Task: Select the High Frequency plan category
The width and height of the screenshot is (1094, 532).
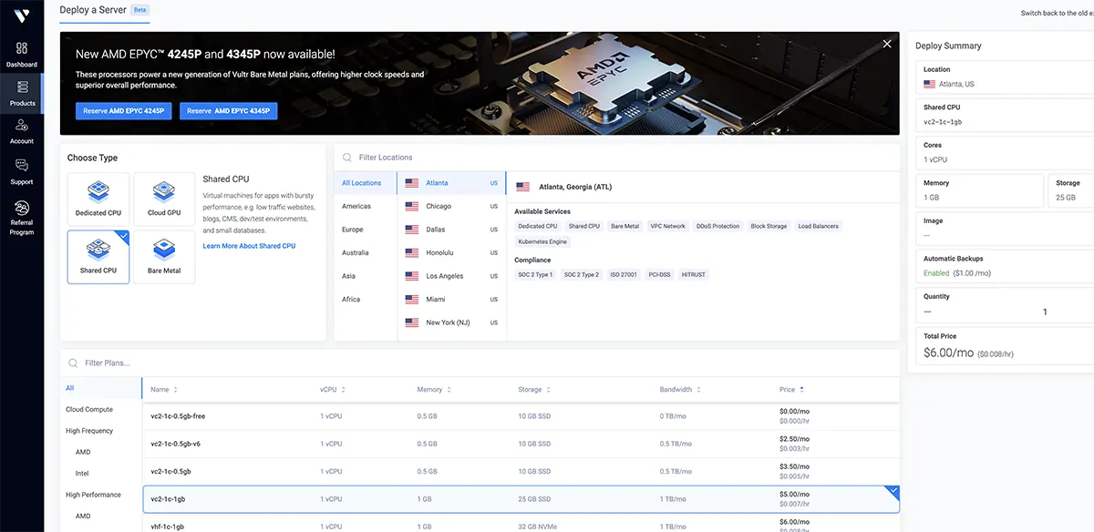Action: [100, 431]
